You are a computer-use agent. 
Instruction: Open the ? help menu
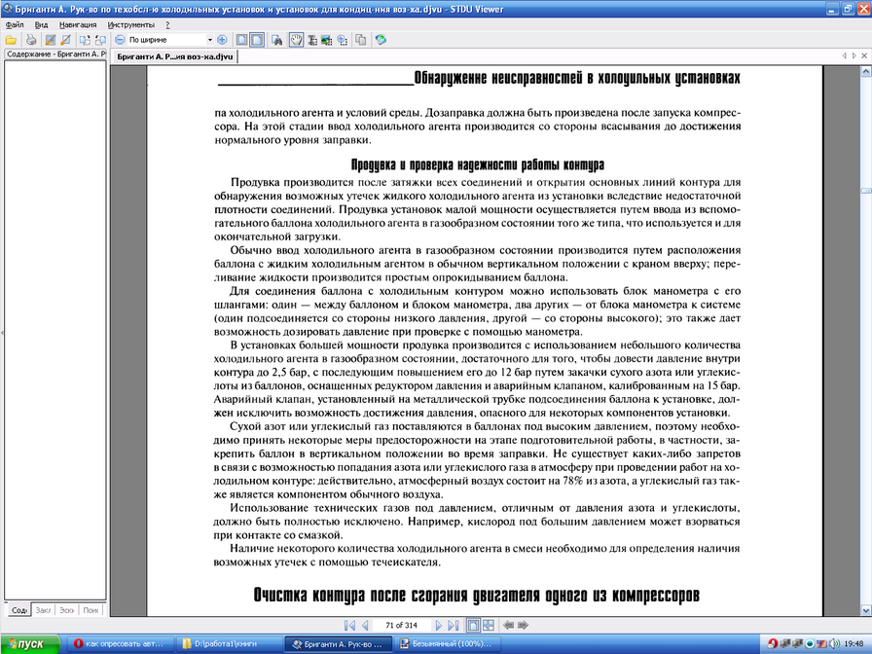point(167,25)
